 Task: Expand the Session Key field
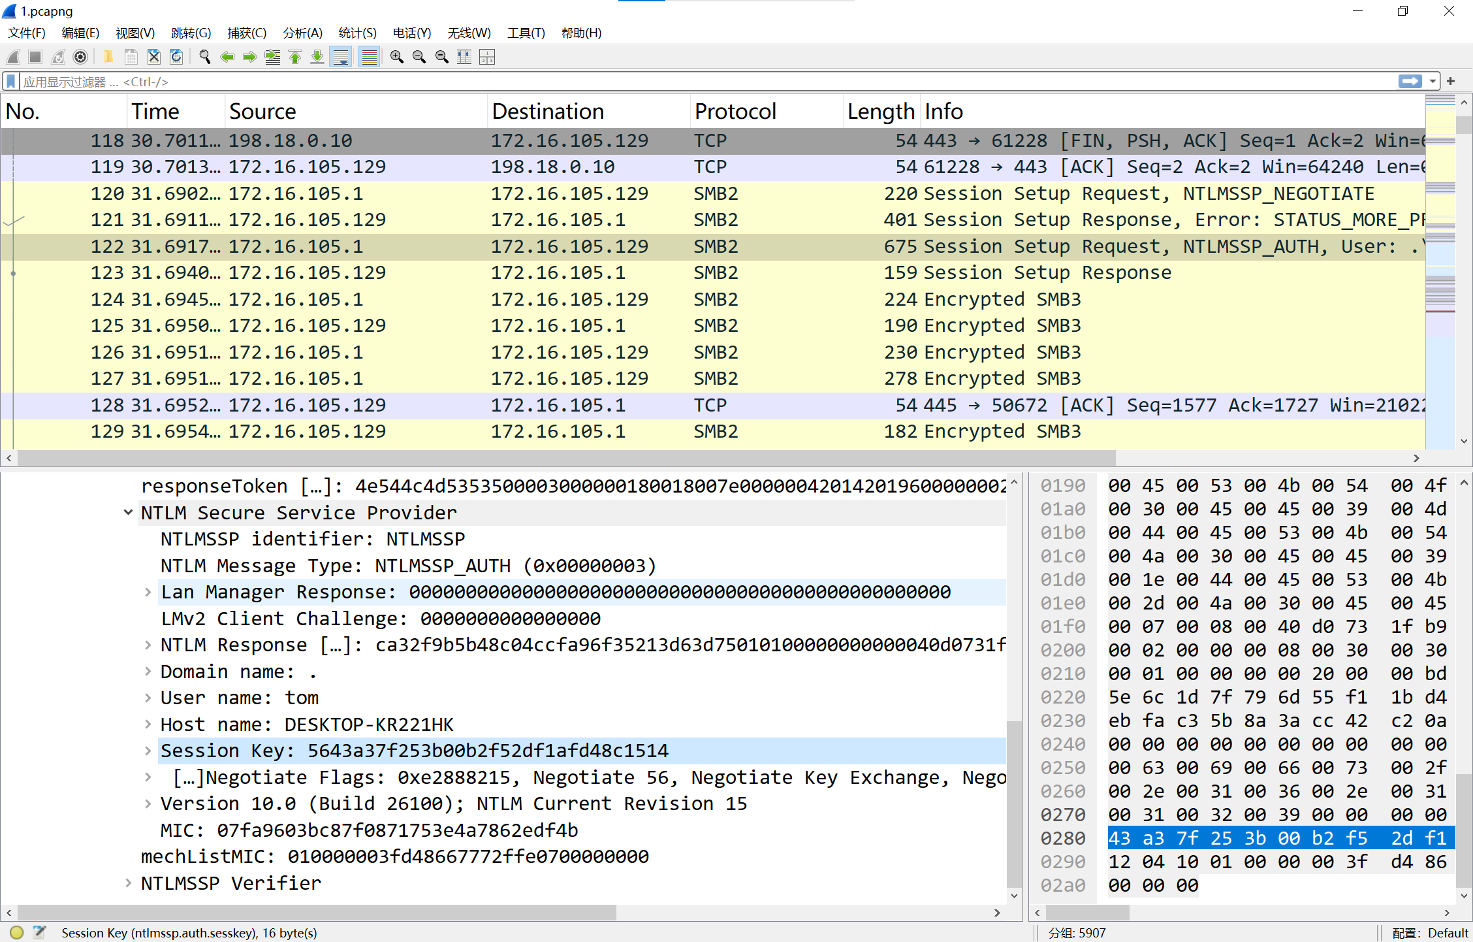148,751
